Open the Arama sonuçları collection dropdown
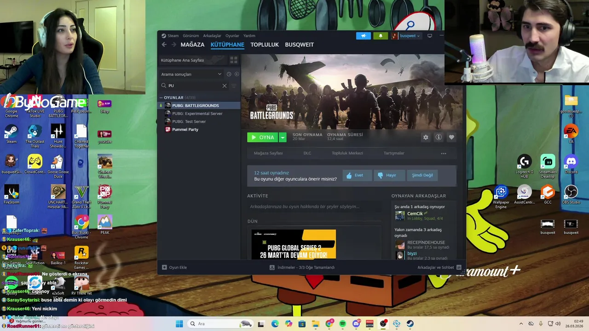Image resolution: width=589 pixels, height=331 pixels. pos(191,74)
